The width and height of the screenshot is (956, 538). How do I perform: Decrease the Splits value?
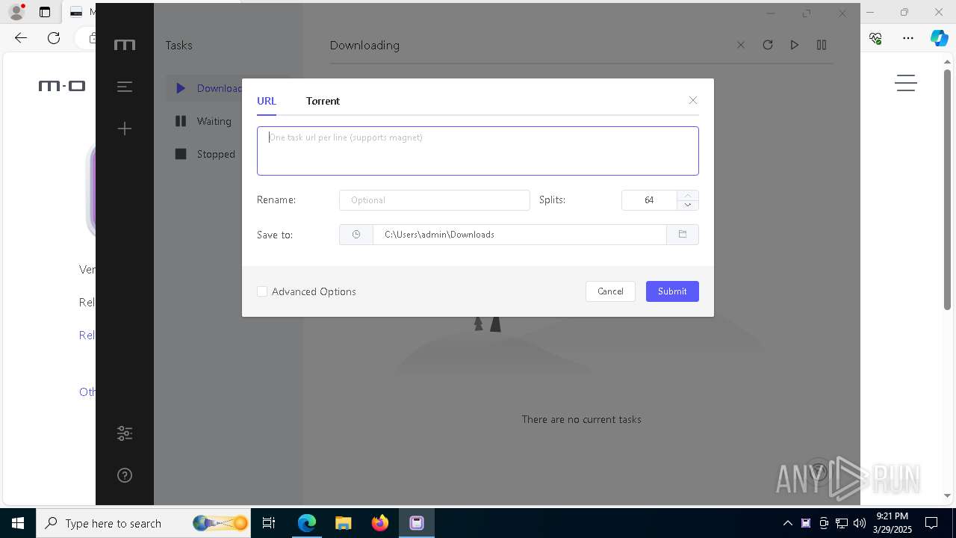pos(688,205)
